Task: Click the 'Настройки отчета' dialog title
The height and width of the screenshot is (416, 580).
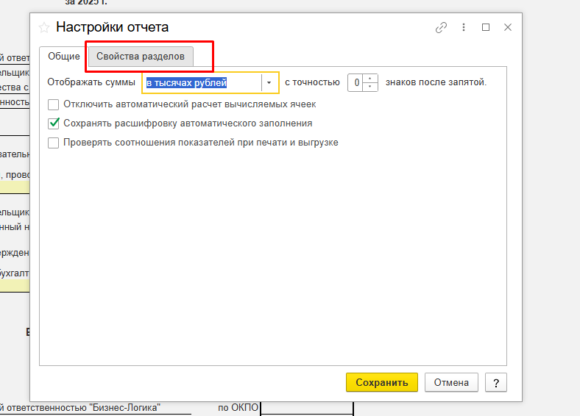Action: click(x=113, y=27)
